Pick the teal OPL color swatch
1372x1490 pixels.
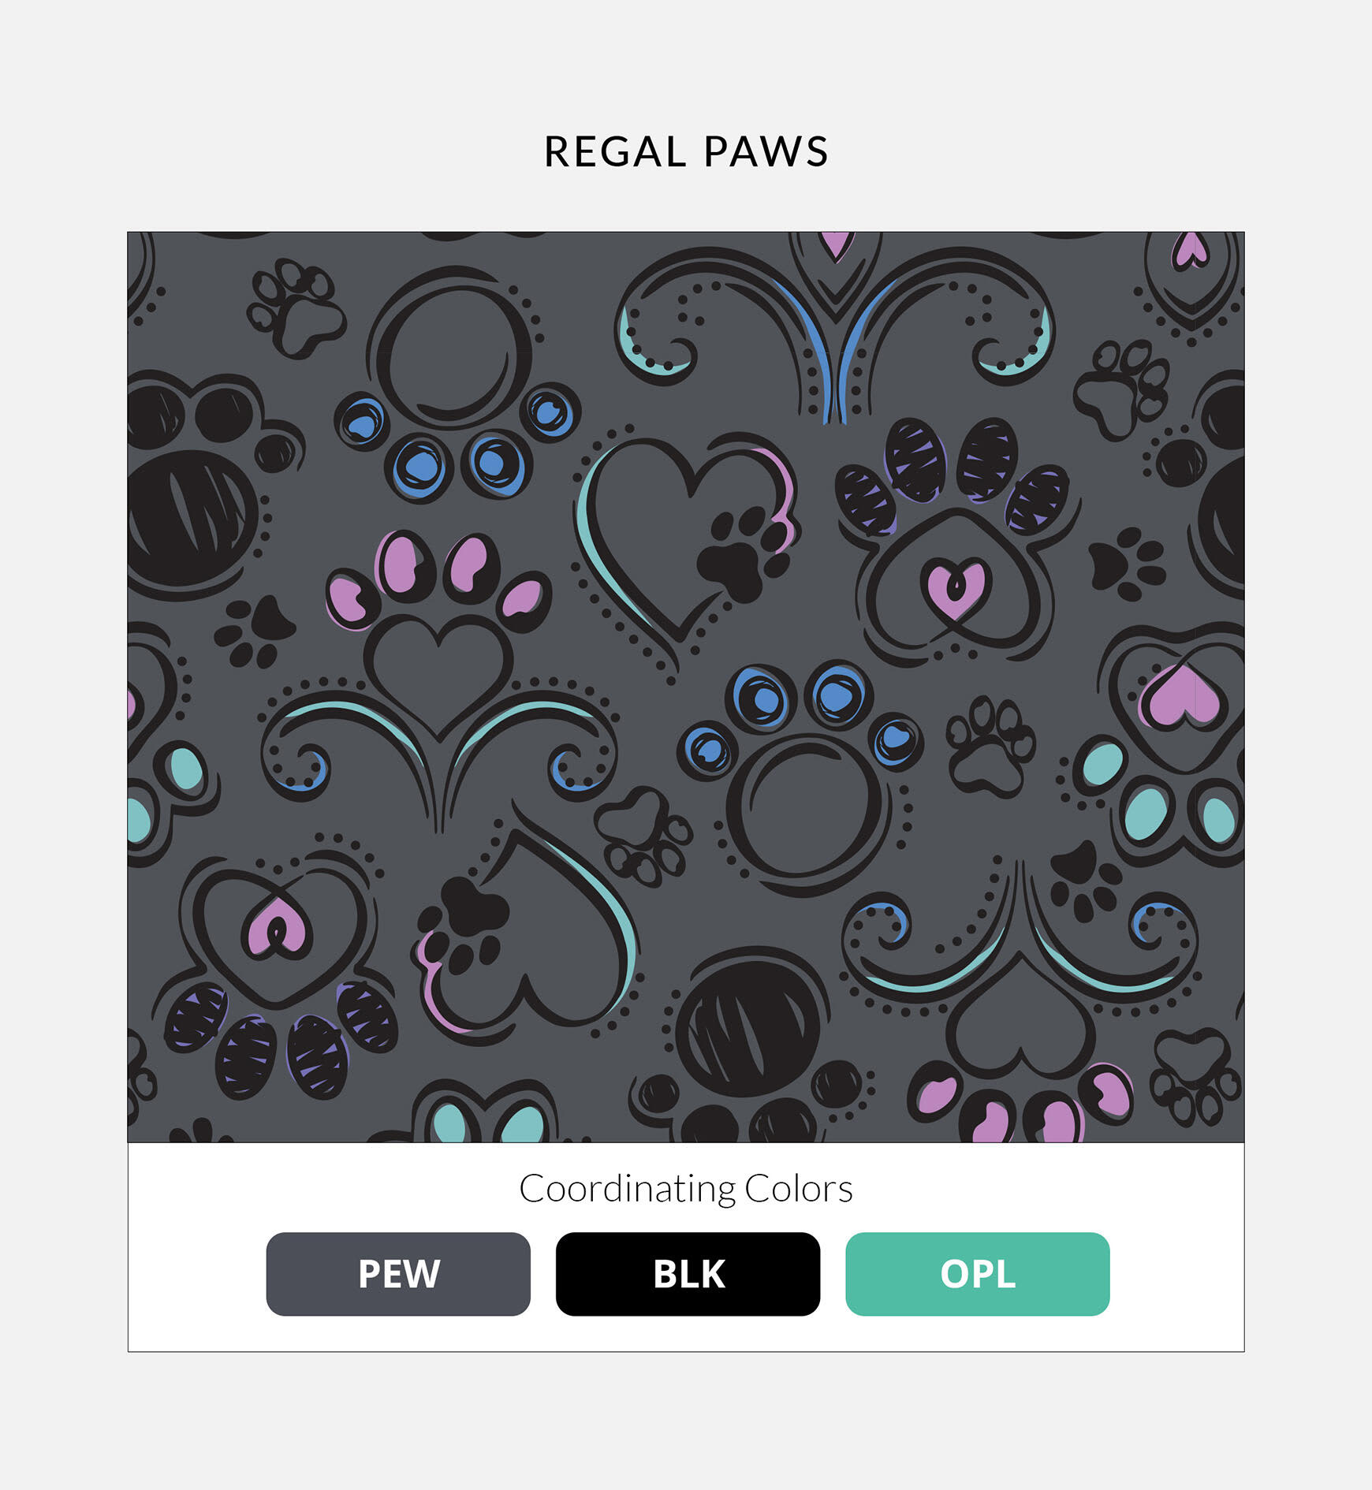click(x=978, y=1274)
